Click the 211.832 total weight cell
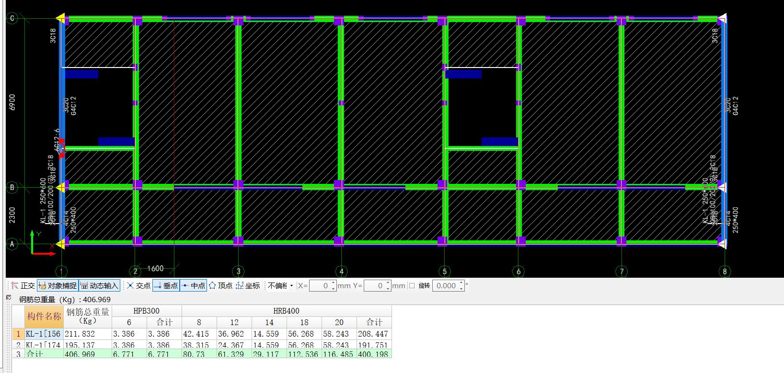 [x=88, y=334]
